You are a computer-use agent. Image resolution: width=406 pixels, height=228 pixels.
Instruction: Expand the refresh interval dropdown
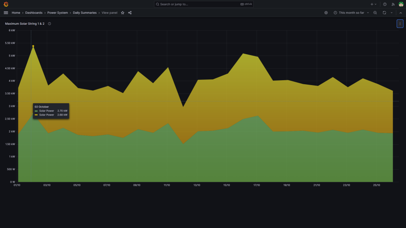click(x=391, y=13)
